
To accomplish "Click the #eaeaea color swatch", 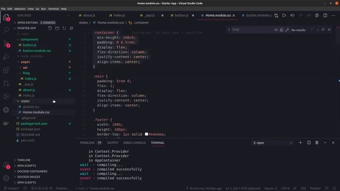I will (147, 134).
